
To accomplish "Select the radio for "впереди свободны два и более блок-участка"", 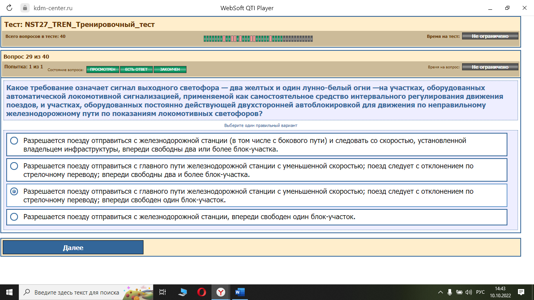I will tap(14, 166).
